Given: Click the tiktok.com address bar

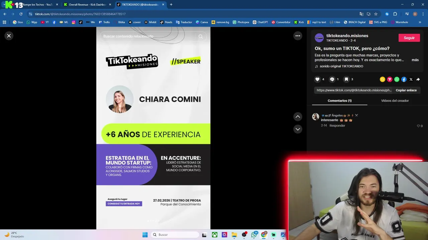Looking at the screenshot, I should (194, 14).
